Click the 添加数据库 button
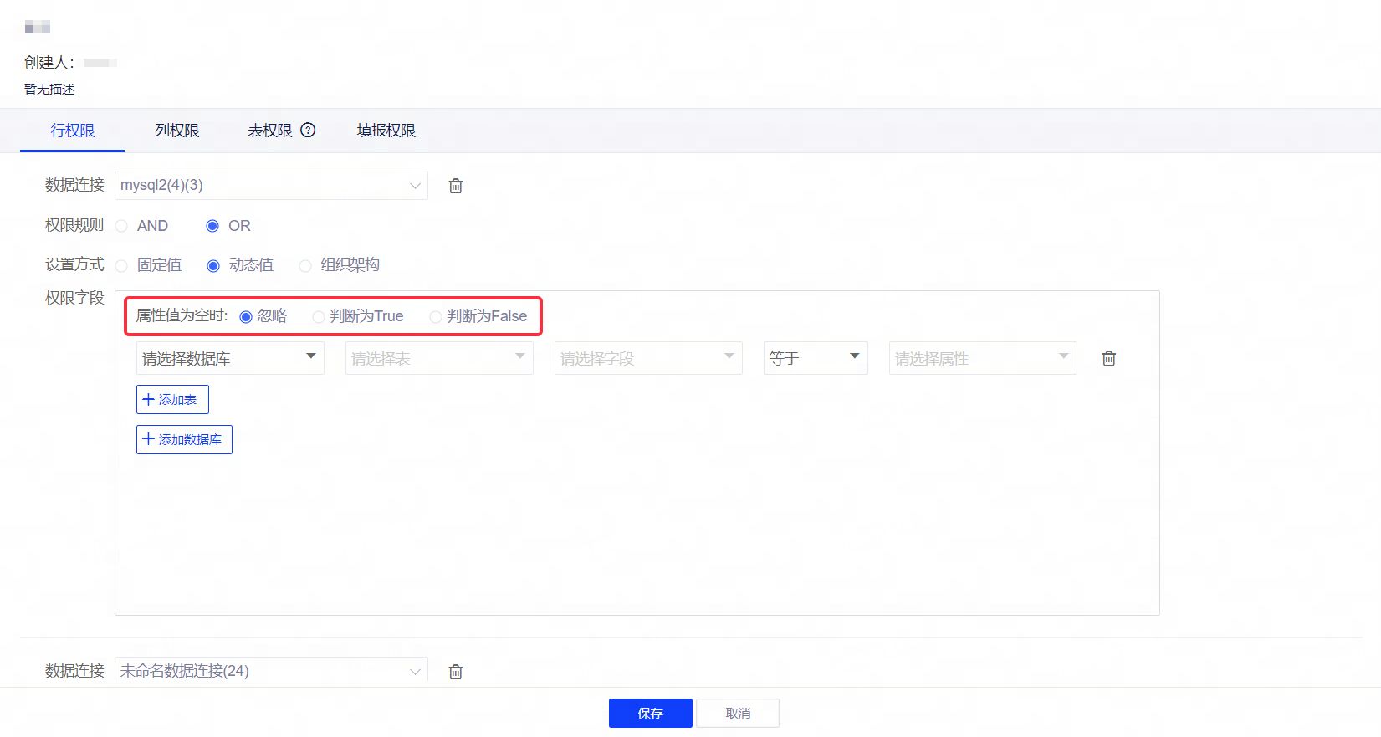 (184, 440)
